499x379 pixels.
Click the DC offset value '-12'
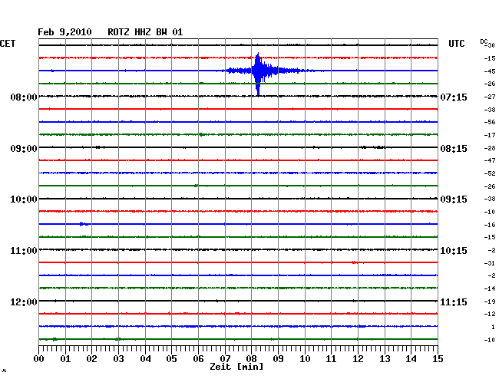coord(490,314)
